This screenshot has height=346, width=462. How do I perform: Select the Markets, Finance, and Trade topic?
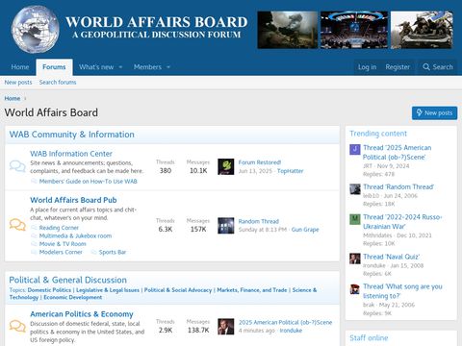pyautogui.click(x=252, y=290)
